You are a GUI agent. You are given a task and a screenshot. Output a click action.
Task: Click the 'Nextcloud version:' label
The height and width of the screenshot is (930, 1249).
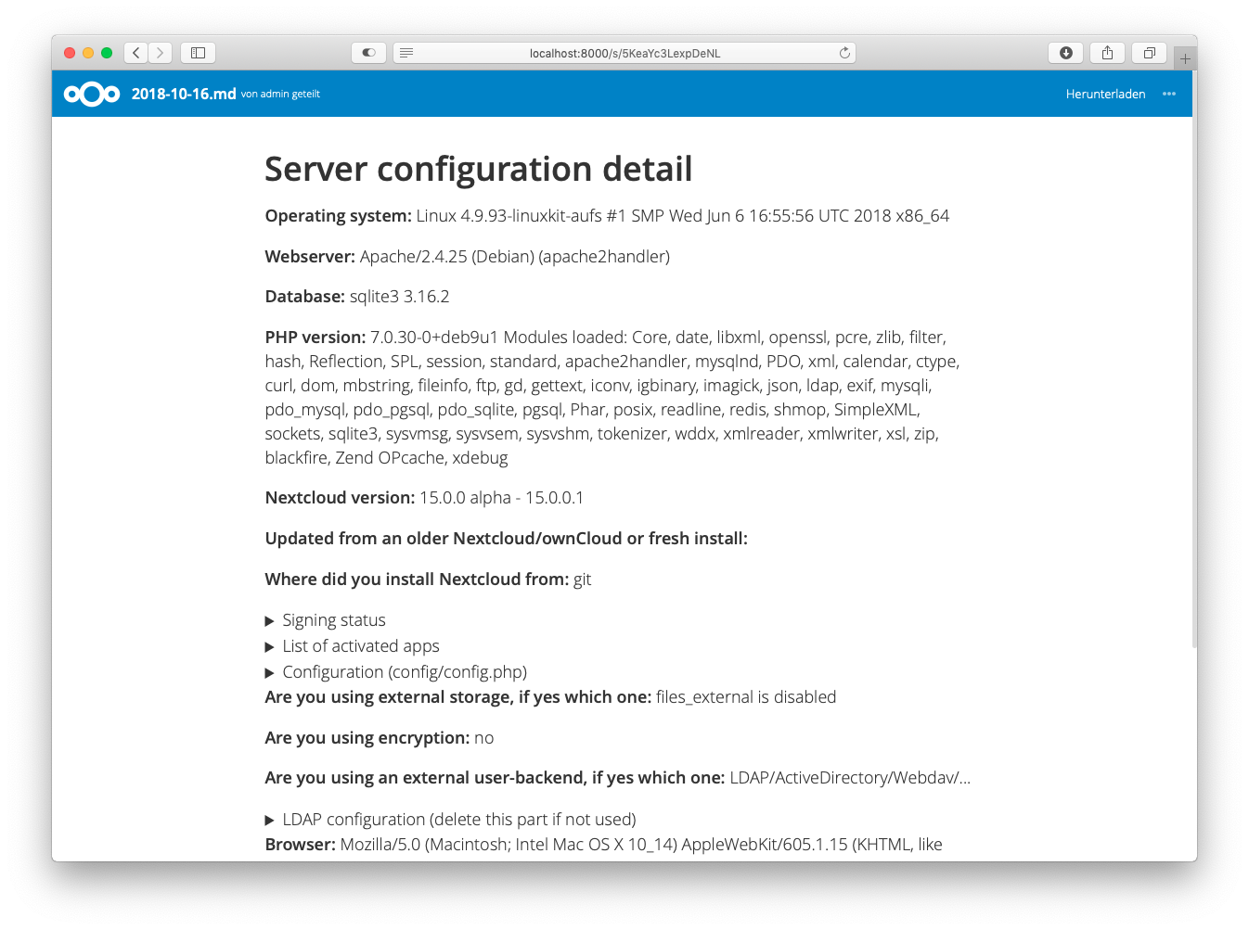pos(340,498)
